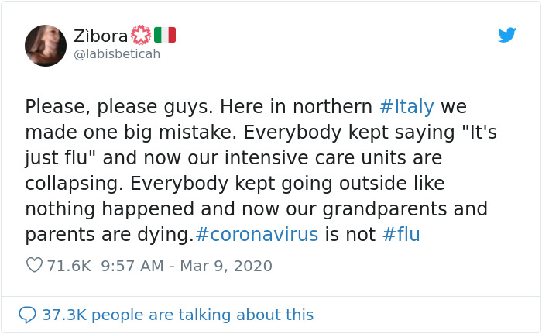Image resolution: width=542 pixels, height=334 pixels.
Task: Open Zìbora's profile picture
Action: click(46, 46)
